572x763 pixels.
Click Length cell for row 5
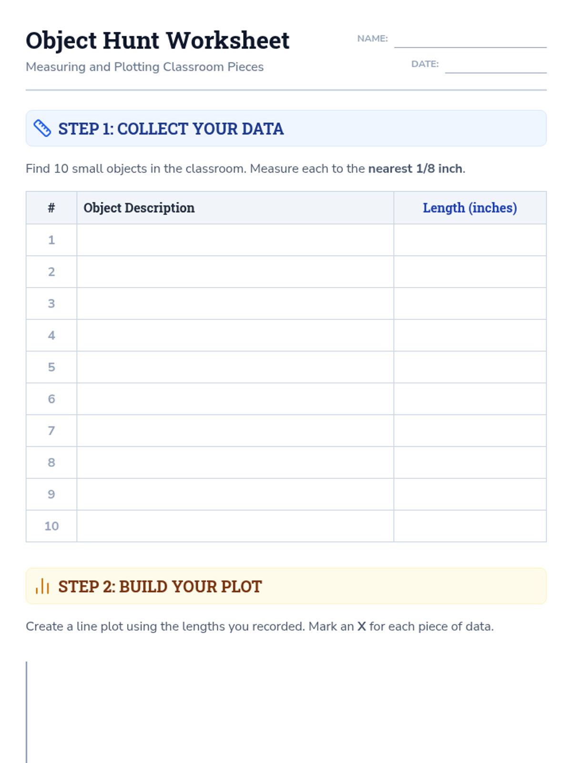[x=470, y=367]
